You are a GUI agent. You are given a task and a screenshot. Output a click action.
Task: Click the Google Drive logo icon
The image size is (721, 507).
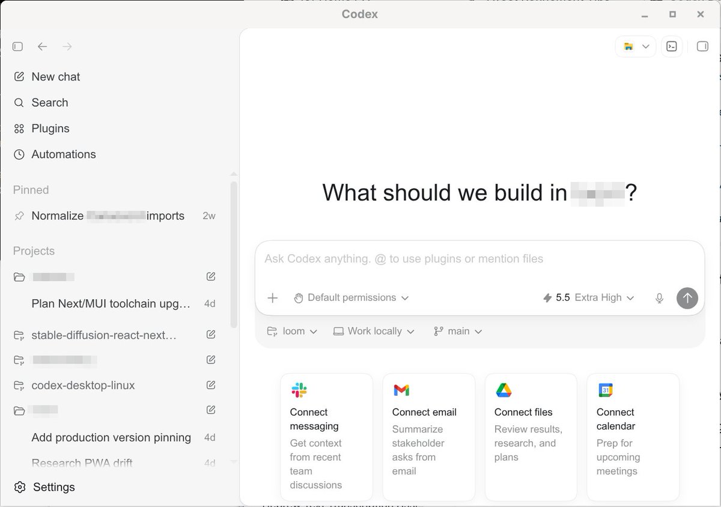[x=503, y=390]
